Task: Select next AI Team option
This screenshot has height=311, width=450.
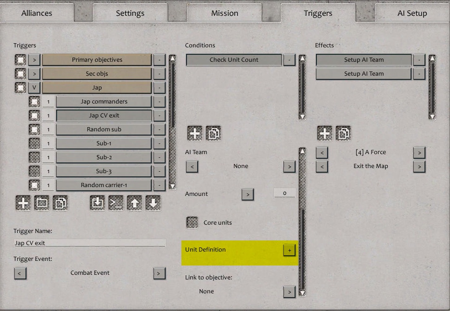Action: (289, 167)
